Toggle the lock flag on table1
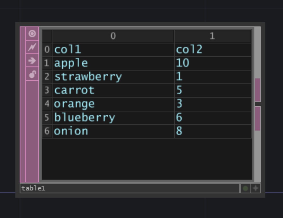Screen dimensions: 283x218 click(x=32, y=74)
